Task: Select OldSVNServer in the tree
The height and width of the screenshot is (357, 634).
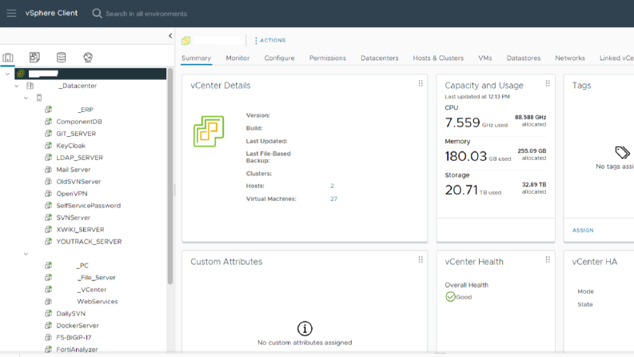Action: (79, 182)
